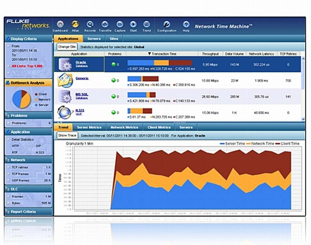This screenshot has height=245, width=311.
Task: Open the Trend toolbar icon
Action: (147, 24)
